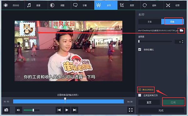188x116 pixels.
Task: Open the 防抖动 stabilization tab
Action: click(13, 5)
